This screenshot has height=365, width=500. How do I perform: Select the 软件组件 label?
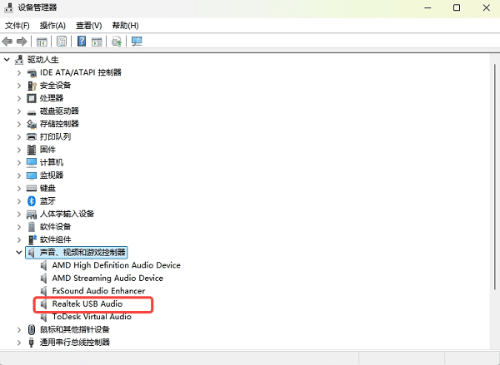pyautogui.click(x=55, y=239)
